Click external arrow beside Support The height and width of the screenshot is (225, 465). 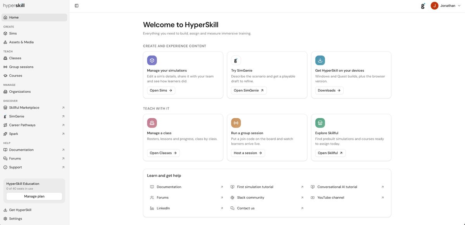tap(63, 167)
